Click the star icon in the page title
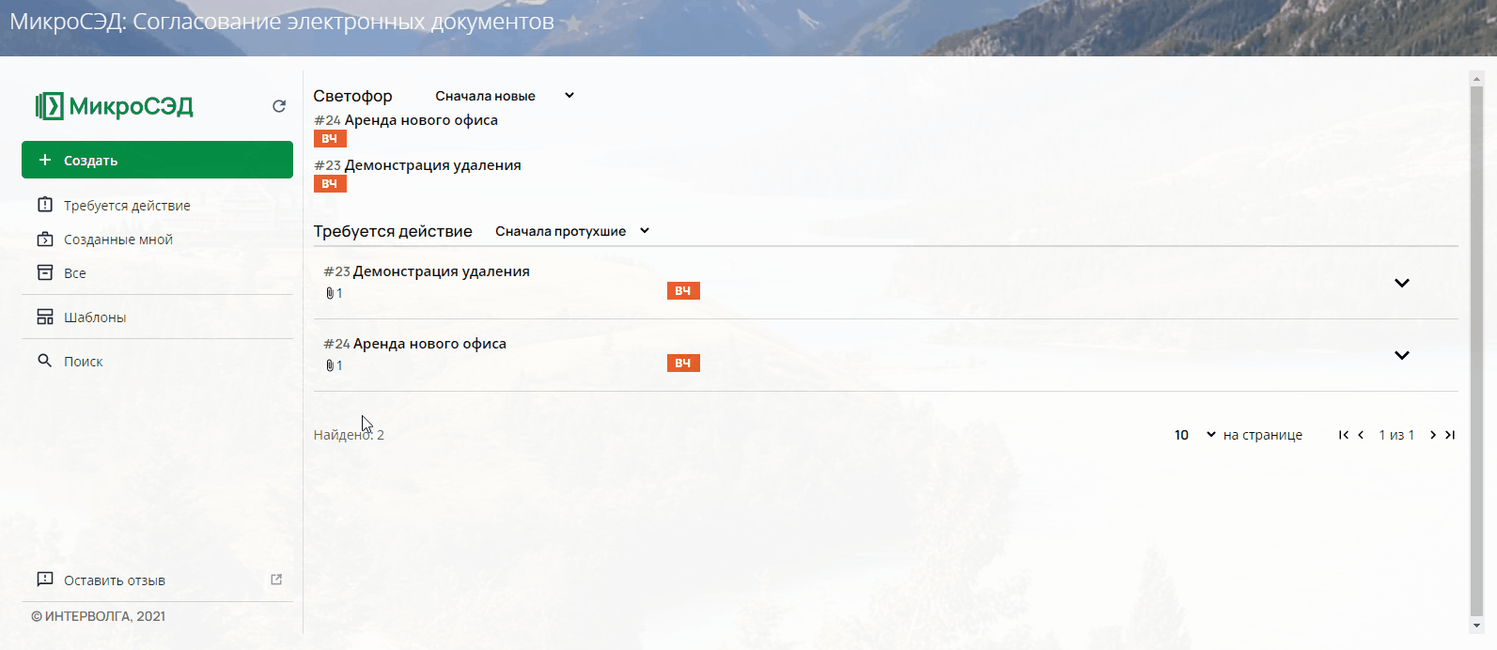 572,23
